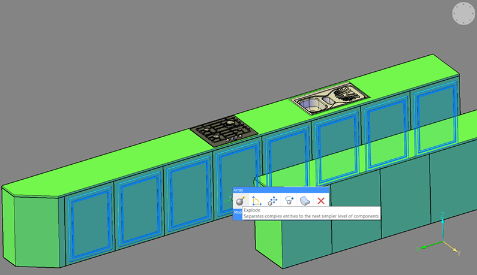The height and width of the screenshot is (275, 477).
Task: Select the kitchen sink on the countertop
Action: (329, 98)
